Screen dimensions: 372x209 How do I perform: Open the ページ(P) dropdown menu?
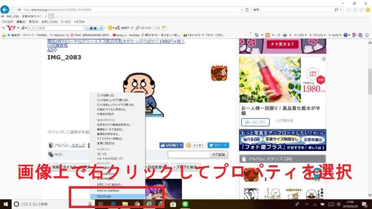point(300,35)
